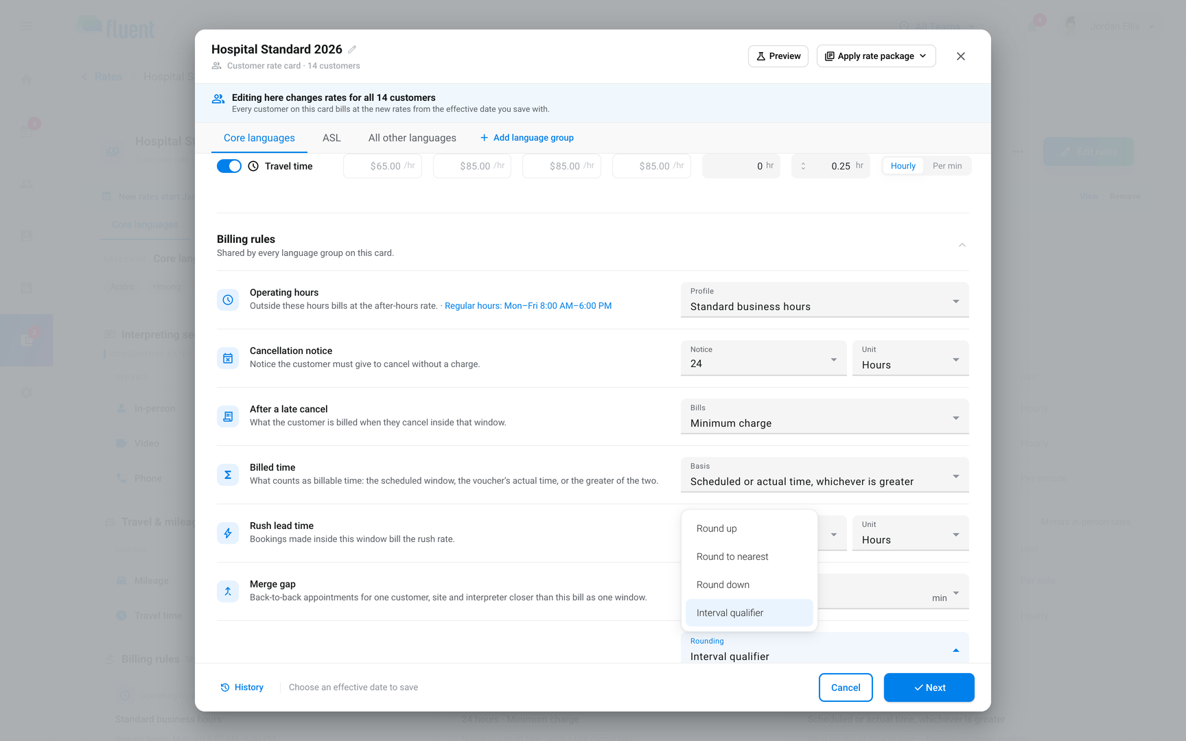
Task: Close the open Rounding dropdown field
Action: 825,648
